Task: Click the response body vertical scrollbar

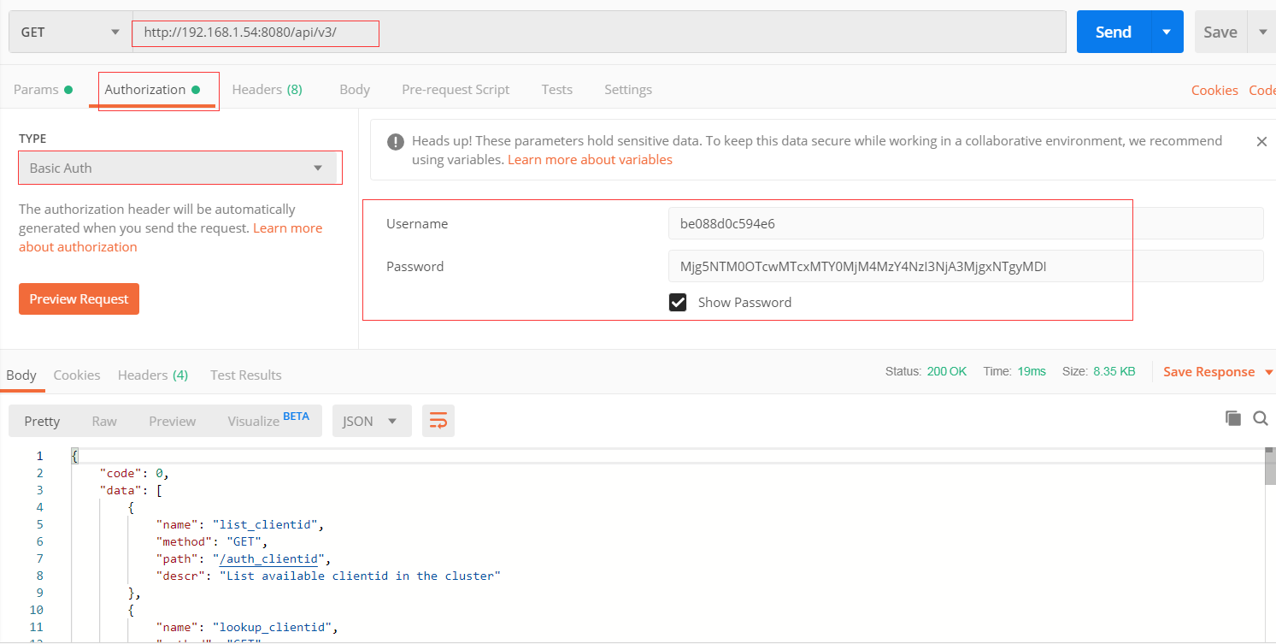Action: point(1269,513)
